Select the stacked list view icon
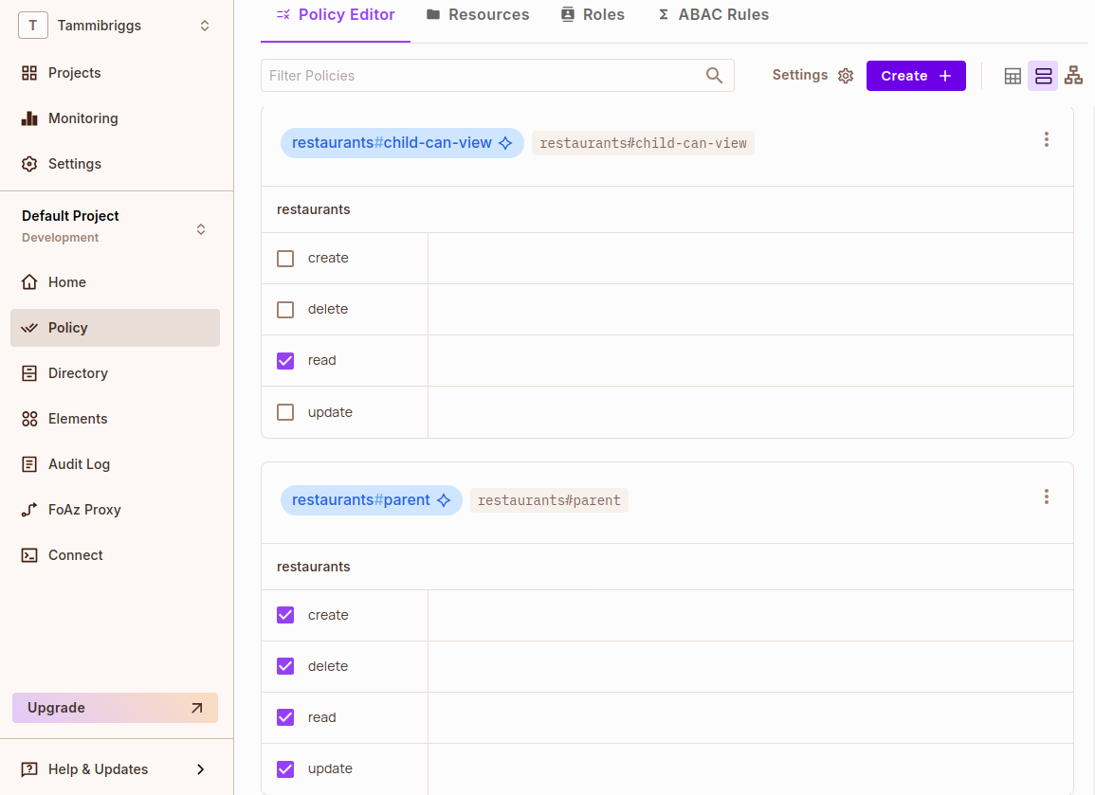This screenshot has width=1095, height=795. coord(1043,76)
